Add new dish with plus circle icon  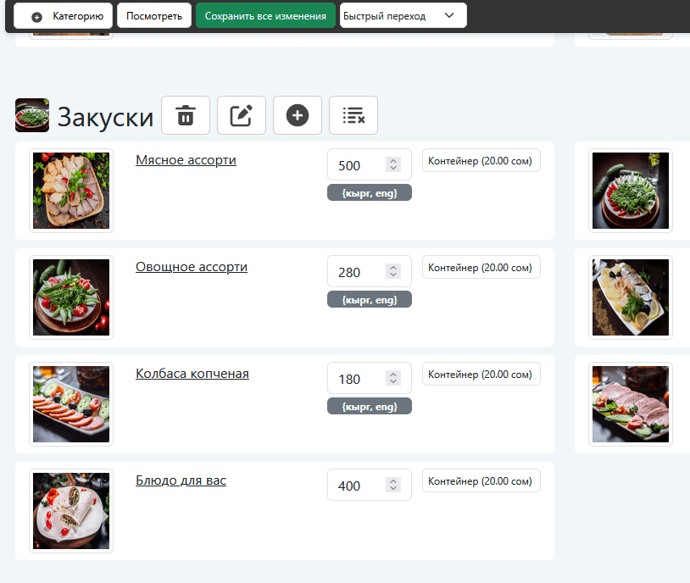coord(298,115)
